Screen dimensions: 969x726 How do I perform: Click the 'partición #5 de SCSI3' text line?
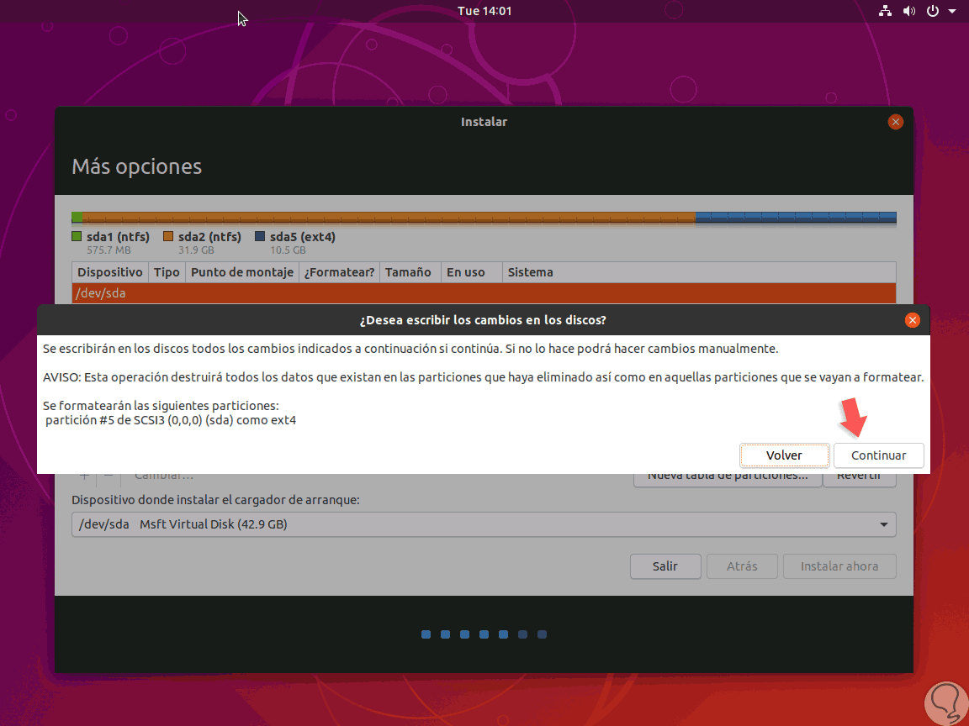[x=171, y=420]
